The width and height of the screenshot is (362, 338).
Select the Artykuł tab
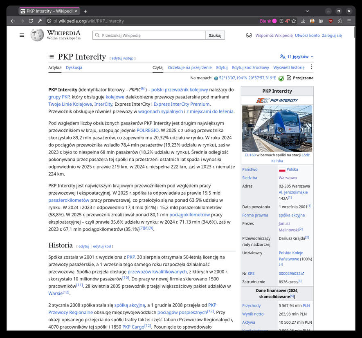coord(55,67)
